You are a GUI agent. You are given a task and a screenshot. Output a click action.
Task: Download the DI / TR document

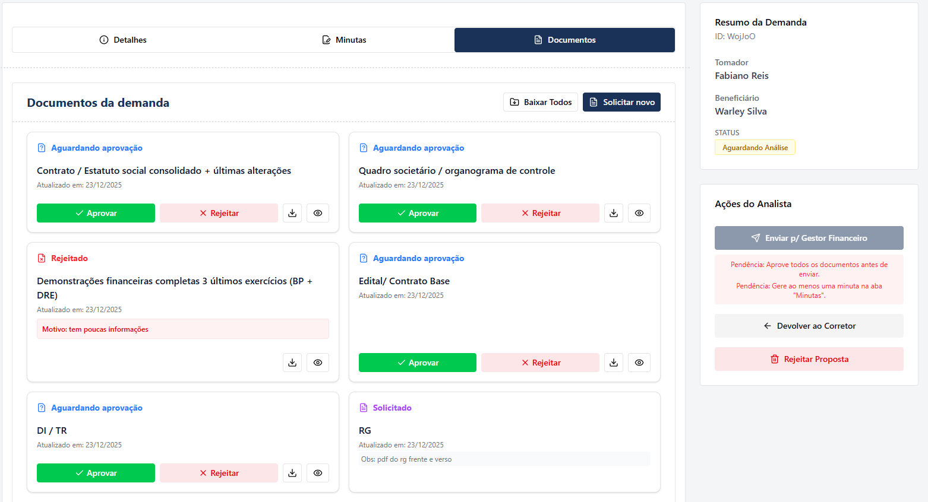click(x=292, y=473)
